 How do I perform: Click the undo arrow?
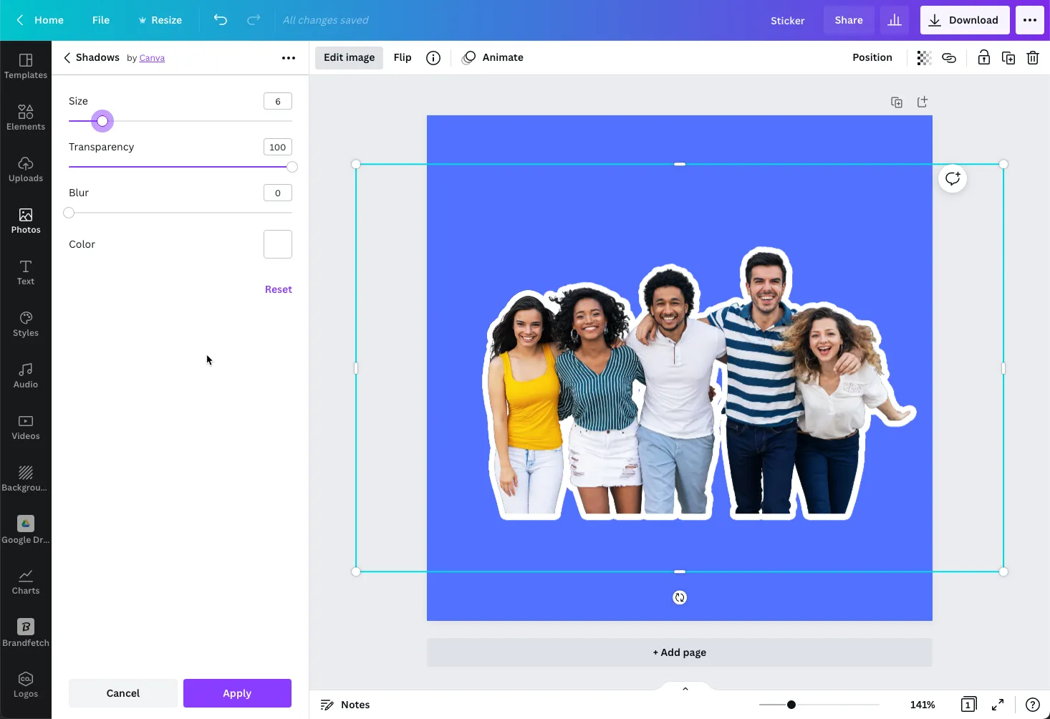[221, 19]
